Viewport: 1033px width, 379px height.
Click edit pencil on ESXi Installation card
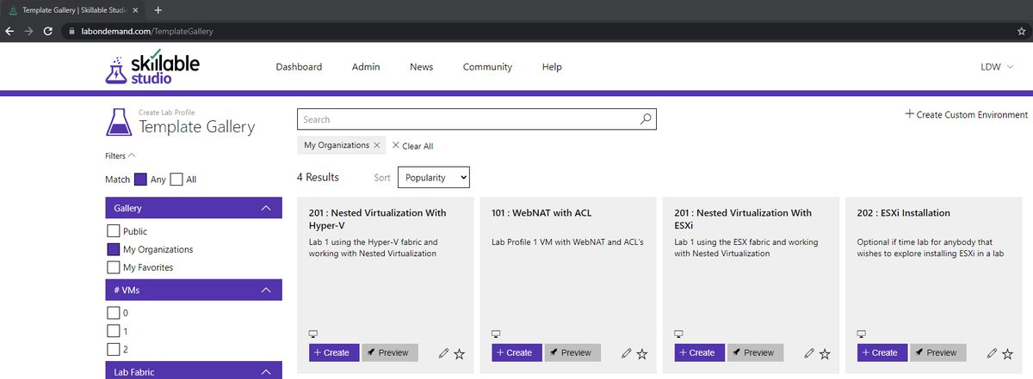[x=992, y=353]
